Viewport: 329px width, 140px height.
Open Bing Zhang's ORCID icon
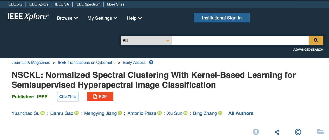(x=220, y=113)
